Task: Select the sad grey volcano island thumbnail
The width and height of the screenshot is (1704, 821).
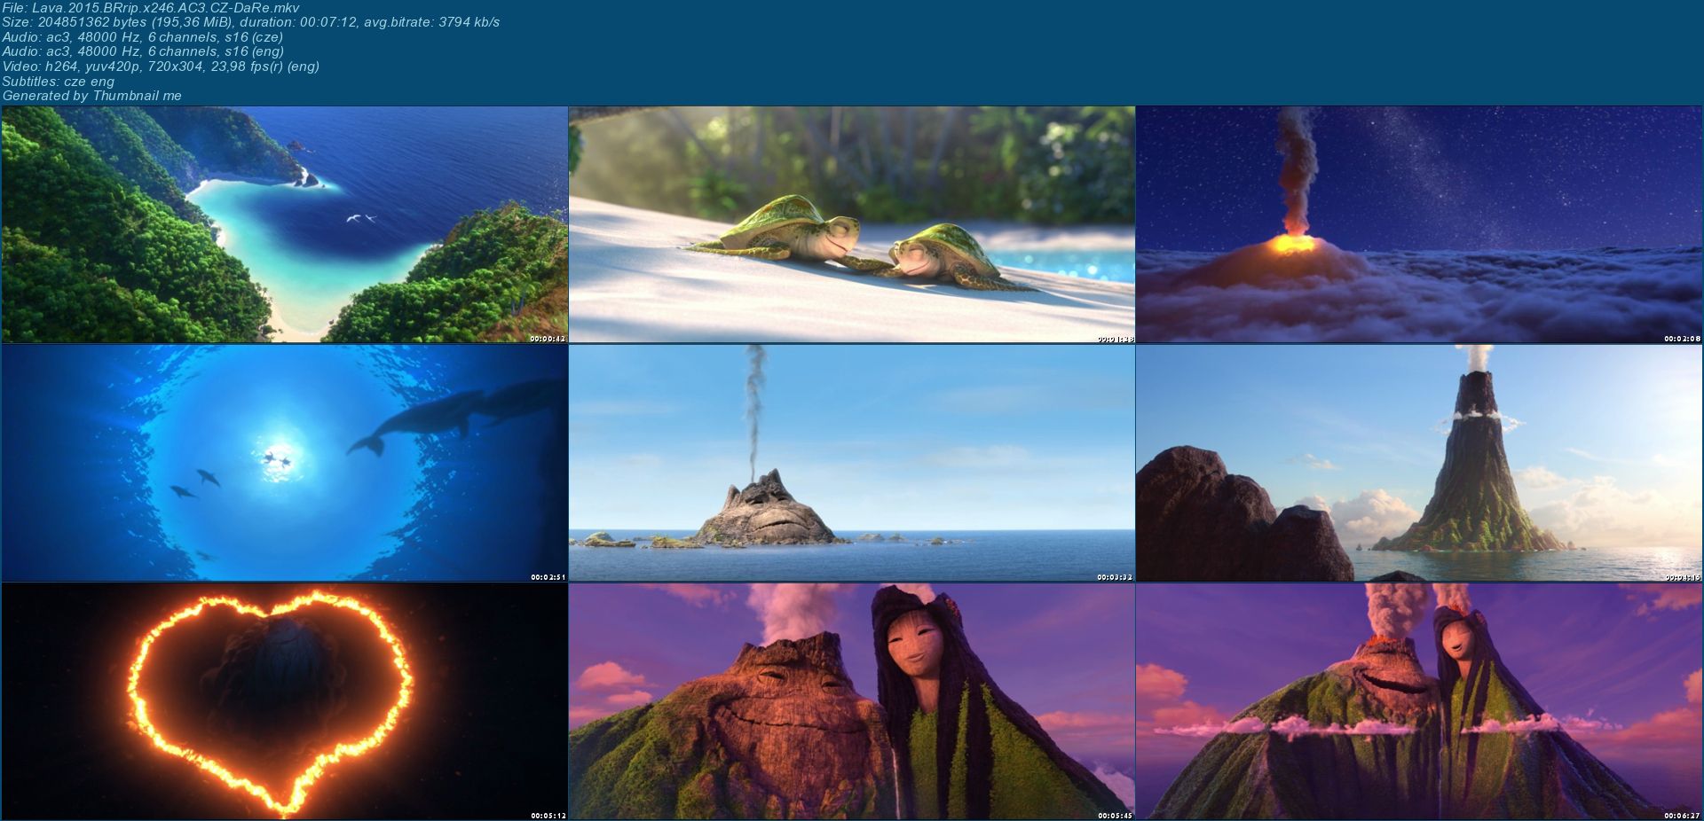Action: (851, 463)
